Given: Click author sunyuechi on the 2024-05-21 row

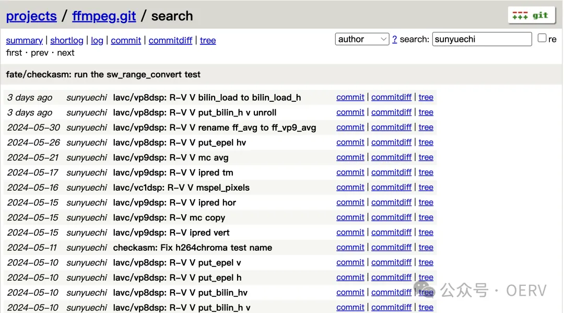Looking at the screenshot, I should coord(87,157).
